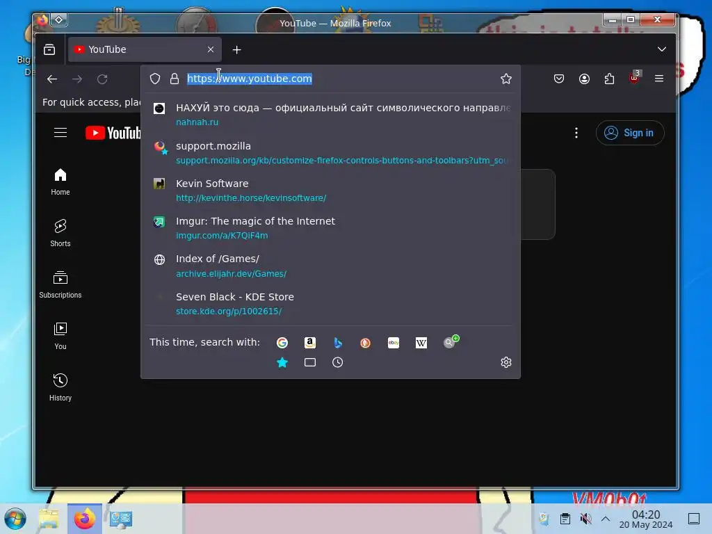Click the YouTube Sign in button
This screenshot has width=712, height=534.
(630, 133)
